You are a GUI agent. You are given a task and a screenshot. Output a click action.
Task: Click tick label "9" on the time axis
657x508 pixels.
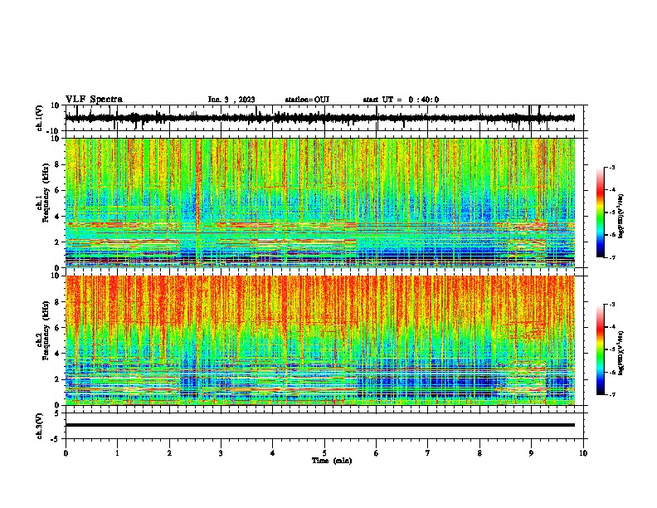tap(531, 453)
